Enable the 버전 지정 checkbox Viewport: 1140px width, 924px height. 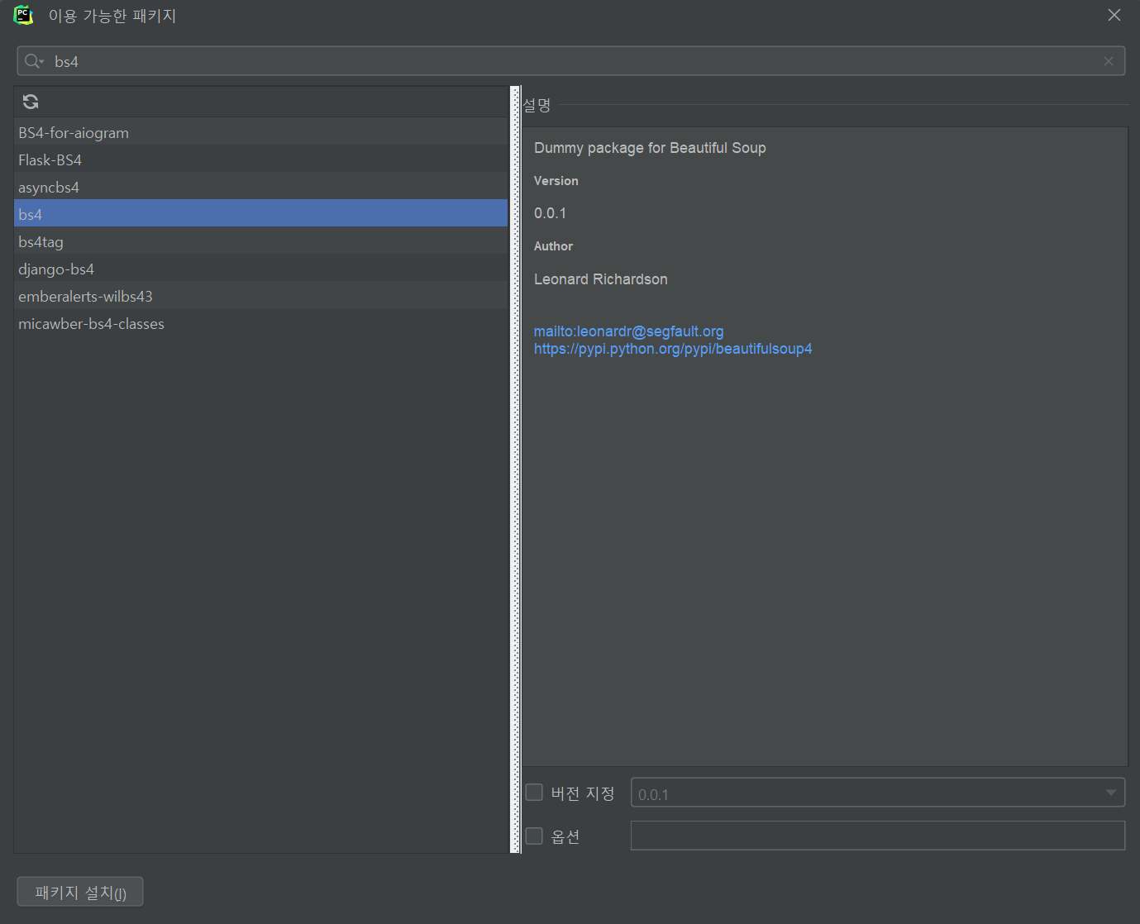(534, 793)
